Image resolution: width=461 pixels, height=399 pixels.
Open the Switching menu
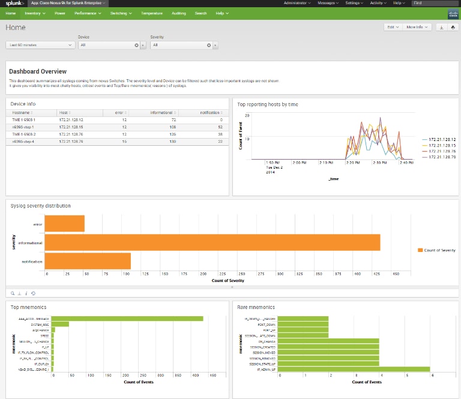click(121, 14)
